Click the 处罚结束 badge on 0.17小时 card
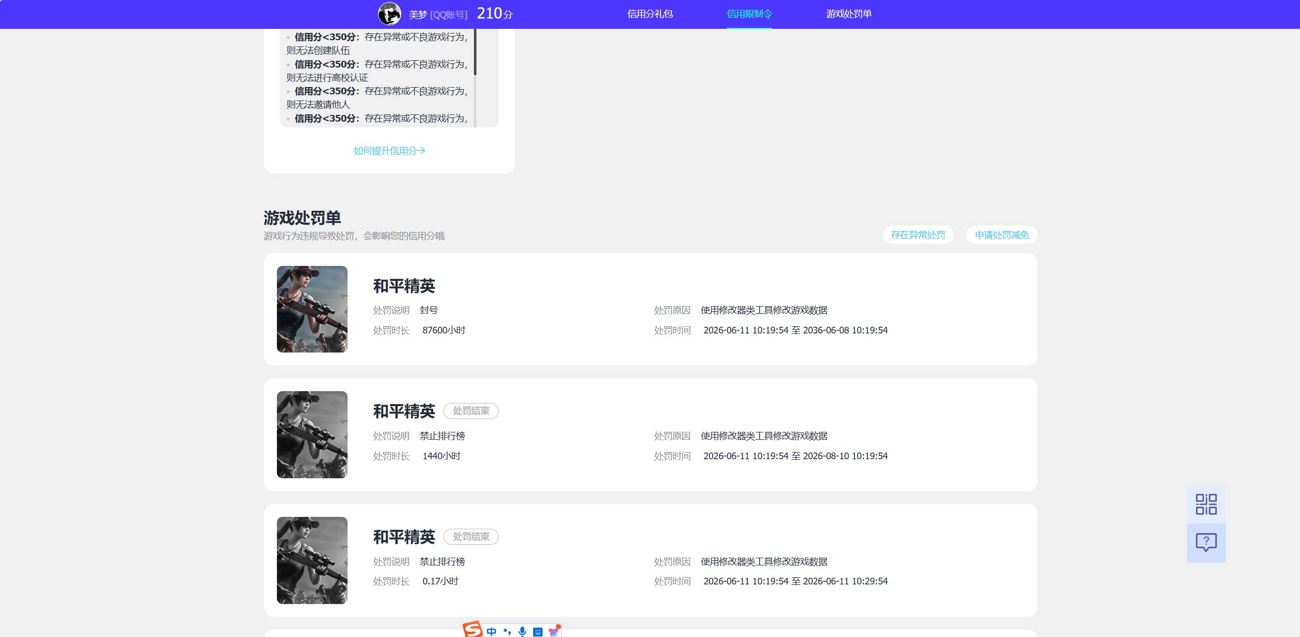1300x637 pixels. point(471,537)
